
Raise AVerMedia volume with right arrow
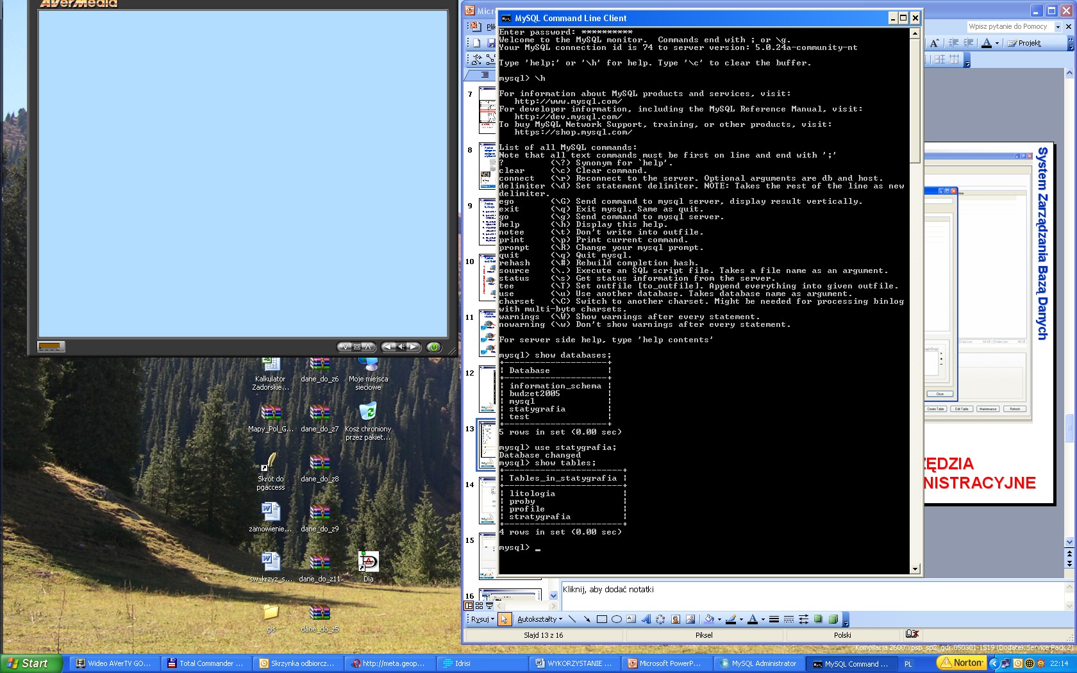click(x=413, y=347)
